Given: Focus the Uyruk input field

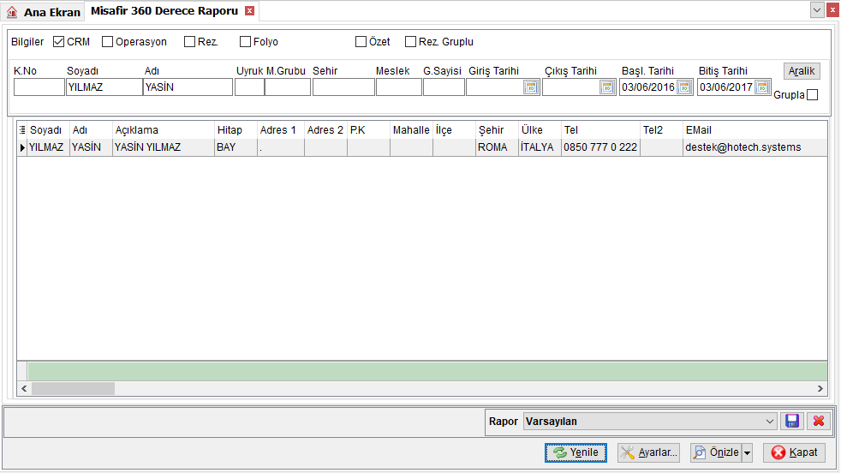Looking at the screenshot, I should point(249,87).
